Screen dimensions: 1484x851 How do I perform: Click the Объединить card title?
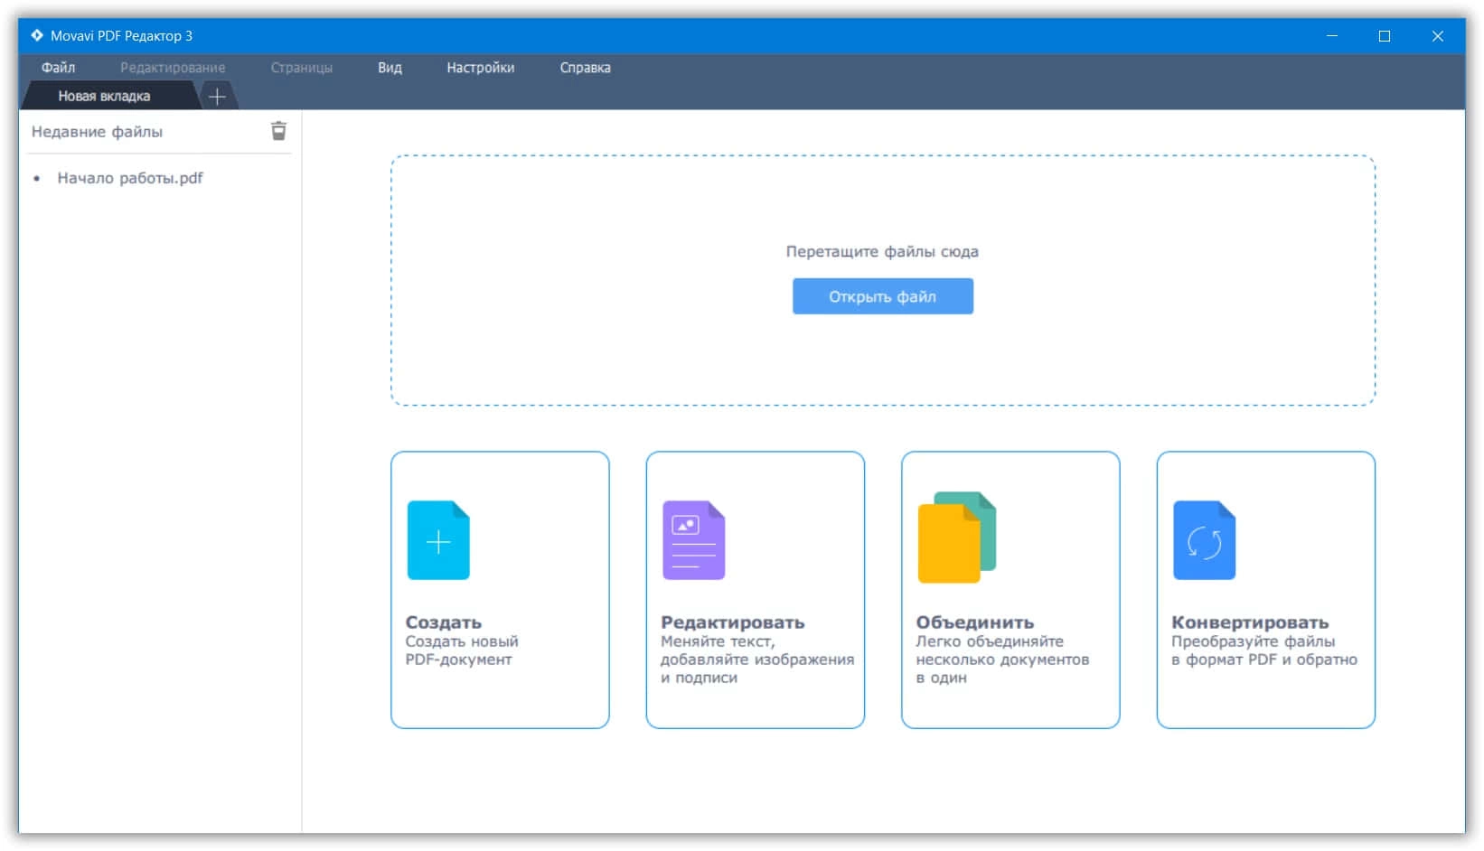pyautogui.click(x=975, y=622)
